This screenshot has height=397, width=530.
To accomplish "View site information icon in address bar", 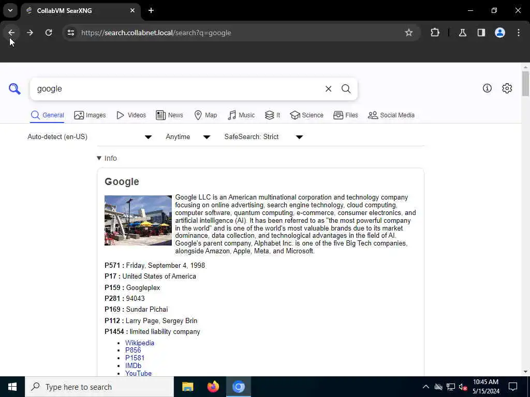I will tap(70, 33).
